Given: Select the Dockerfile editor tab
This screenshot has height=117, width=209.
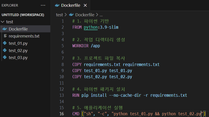Looking at the screenshot, I should coord(70,5).
